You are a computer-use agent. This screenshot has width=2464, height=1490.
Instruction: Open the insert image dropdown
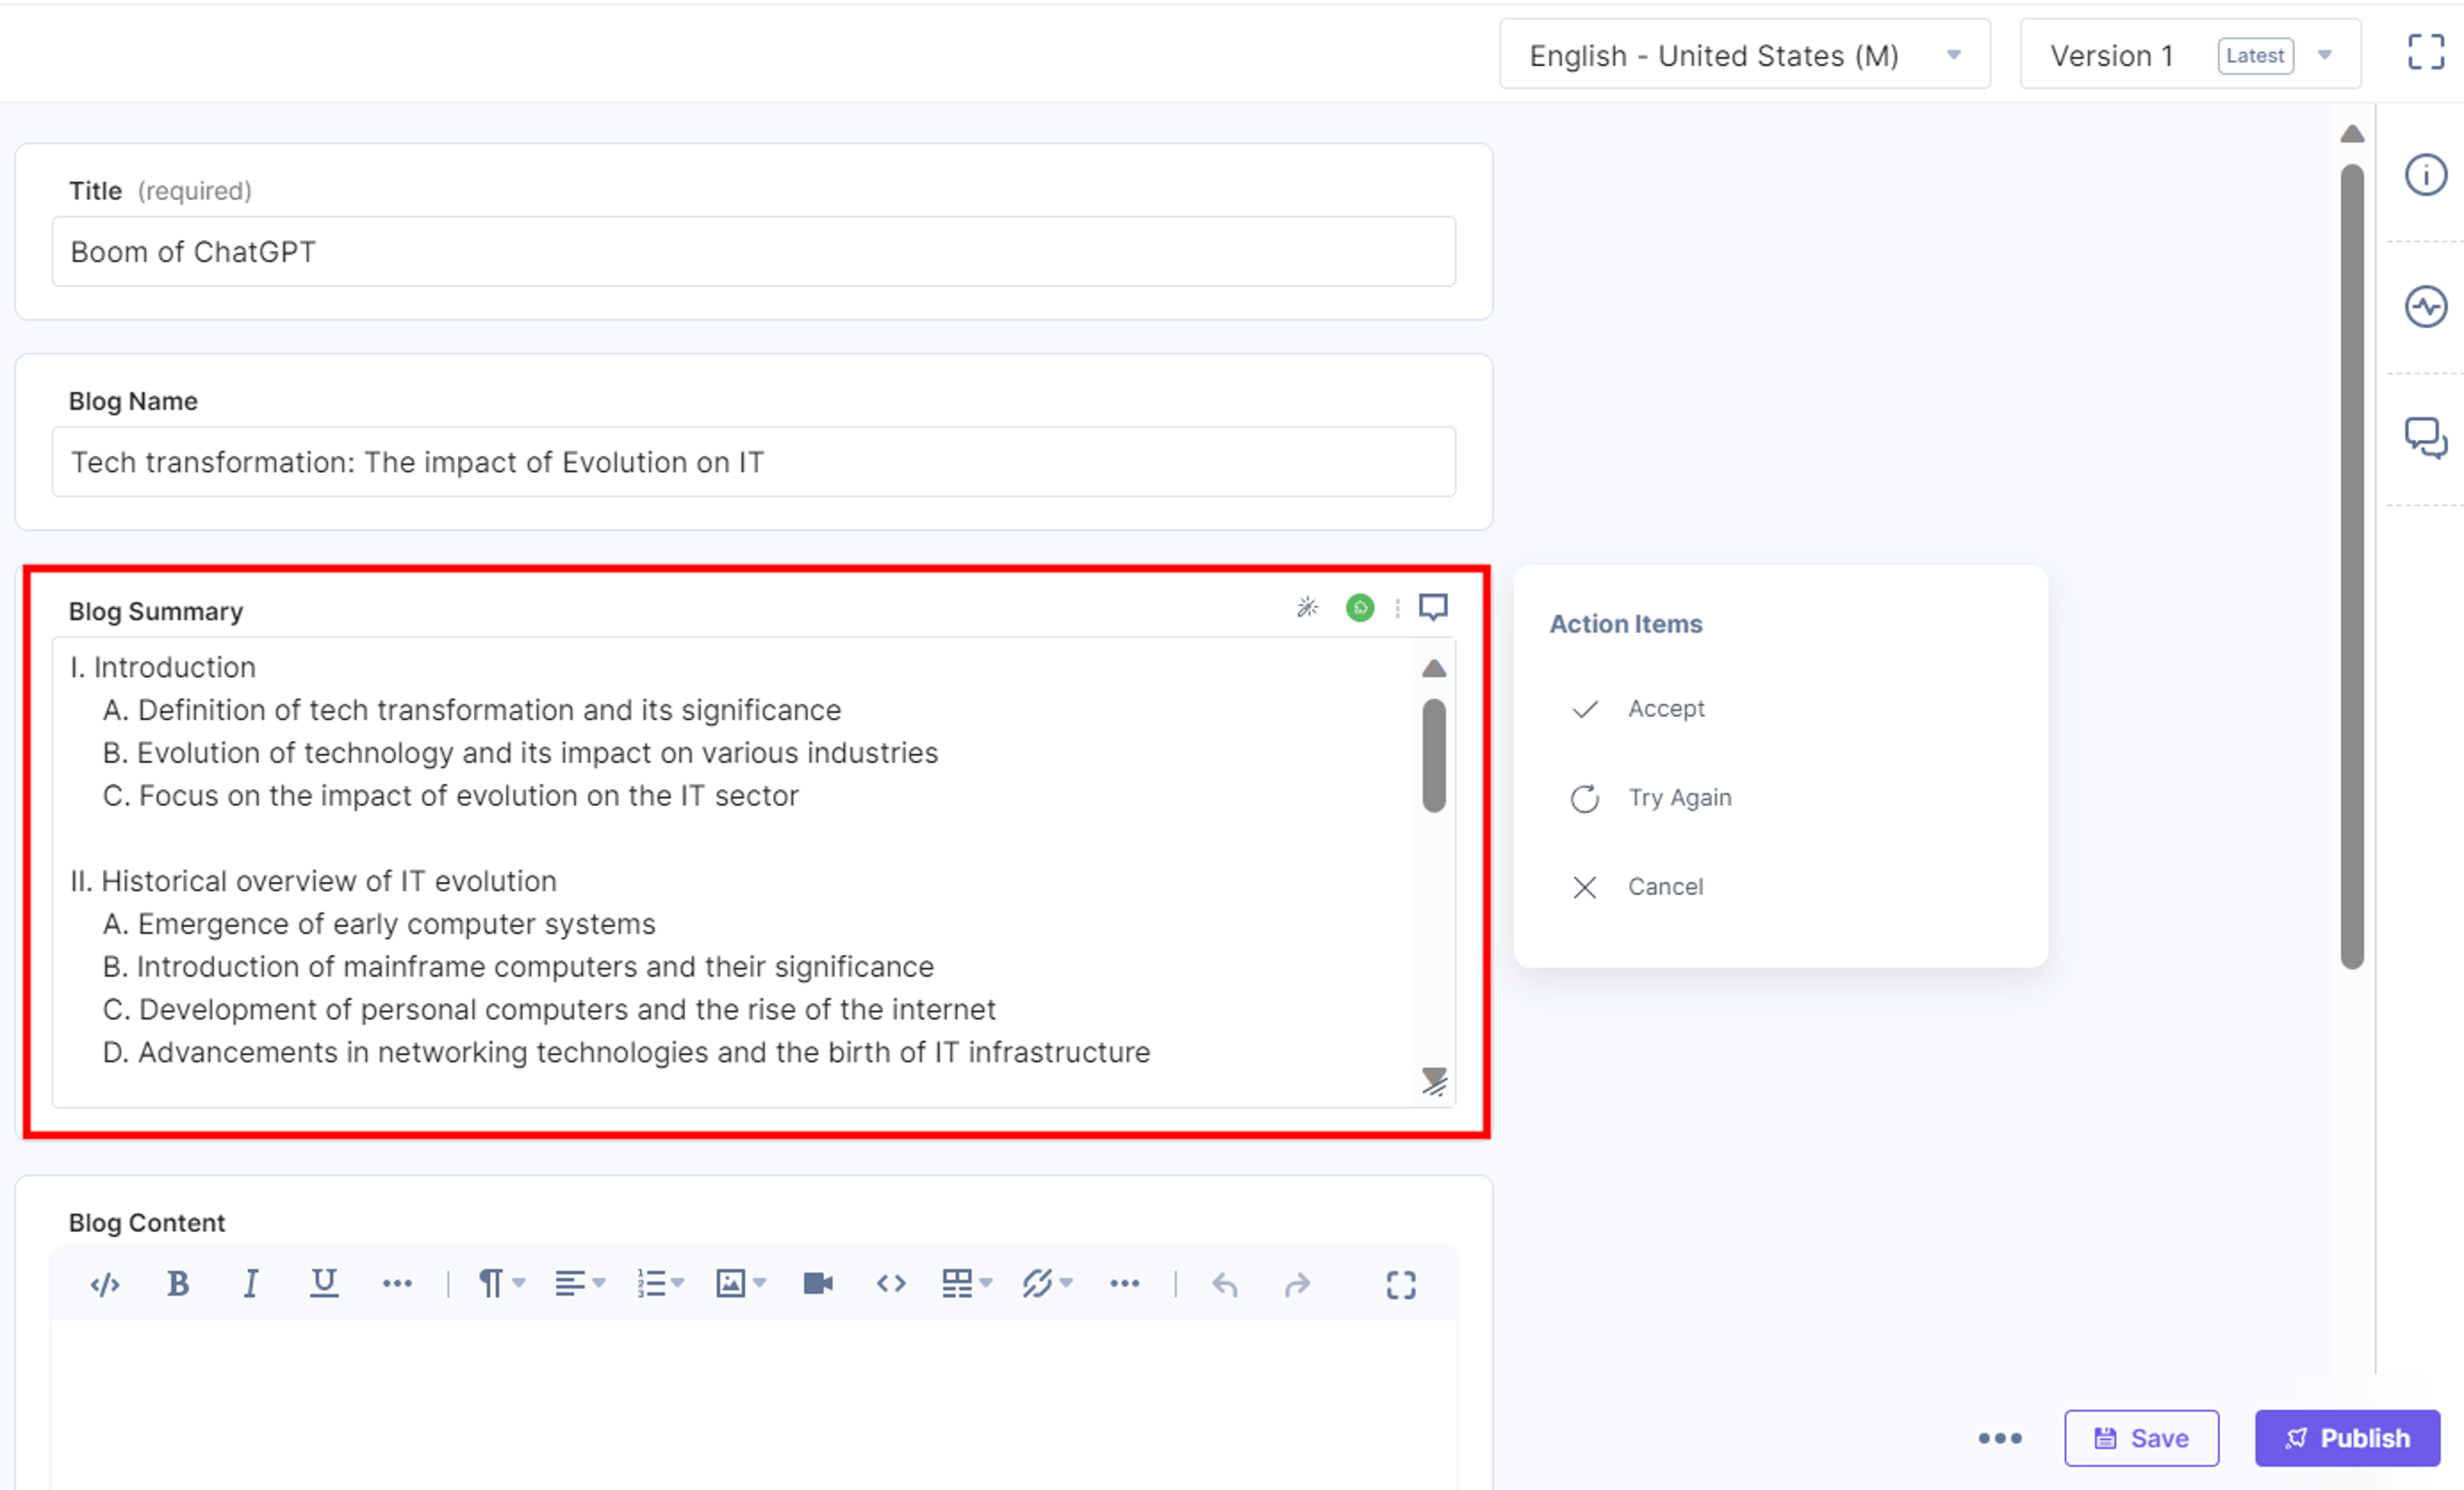point(740,1284)
